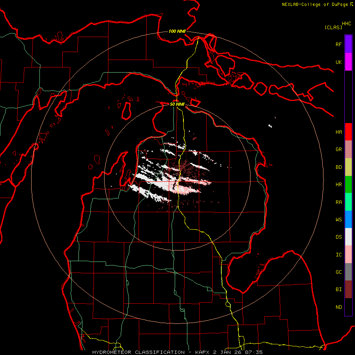The image size is (355, 355).
Task: Click the HA red legend swatch
Action: point(348,132)
